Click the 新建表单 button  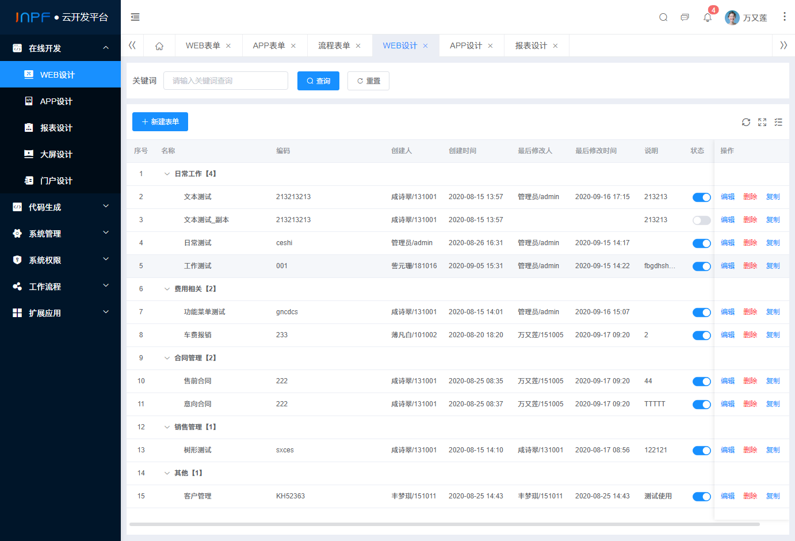coord(160,121)
